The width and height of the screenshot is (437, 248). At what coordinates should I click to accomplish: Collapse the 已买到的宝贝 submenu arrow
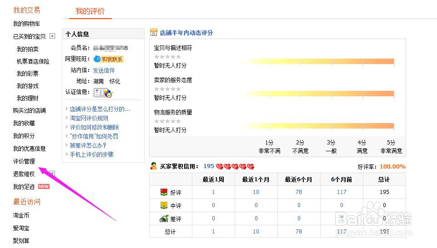(52, 36)
